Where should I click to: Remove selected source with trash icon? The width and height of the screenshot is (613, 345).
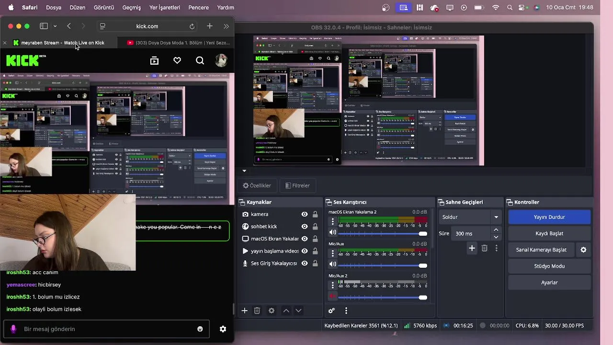(257, 310)
